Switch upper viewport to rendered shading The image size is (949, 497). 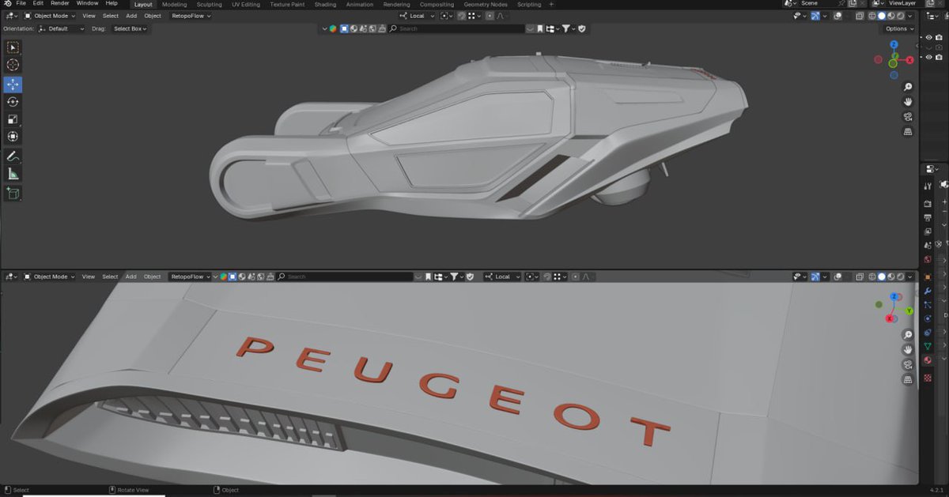coord(901,16)
